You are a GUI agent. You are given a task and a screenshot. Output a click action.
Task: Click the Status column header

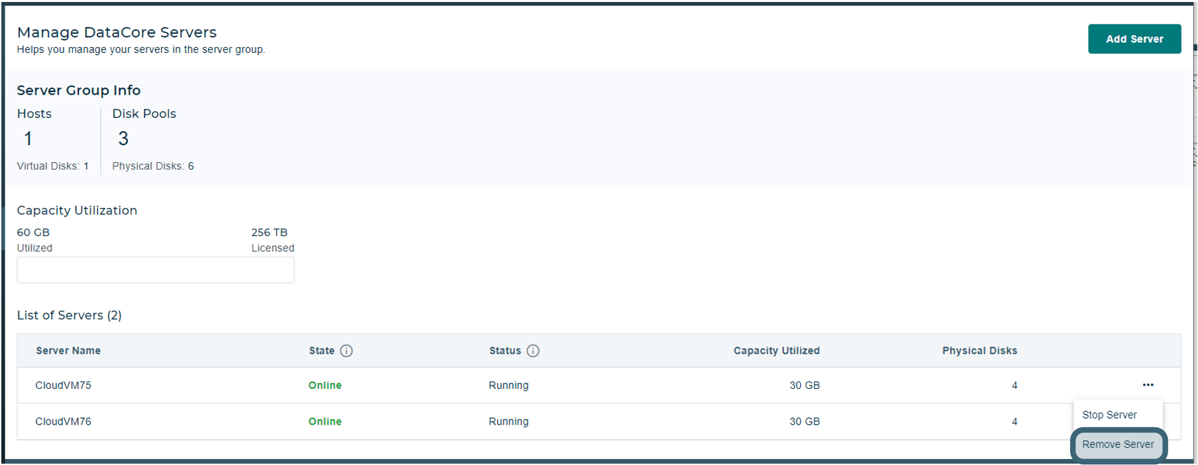(x=505, y=351)
